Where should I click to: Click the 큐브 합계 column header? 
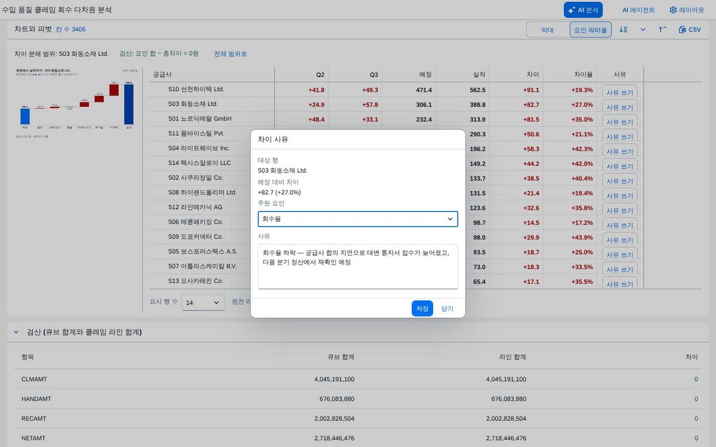tap(341, 357)
